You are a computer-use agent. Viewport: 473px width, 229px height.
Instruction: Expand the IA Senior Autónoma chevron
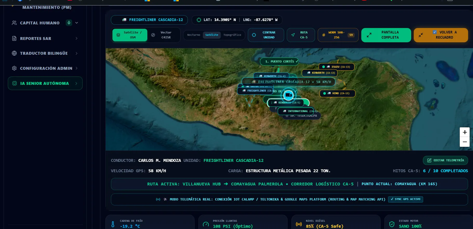coord(76,83)
